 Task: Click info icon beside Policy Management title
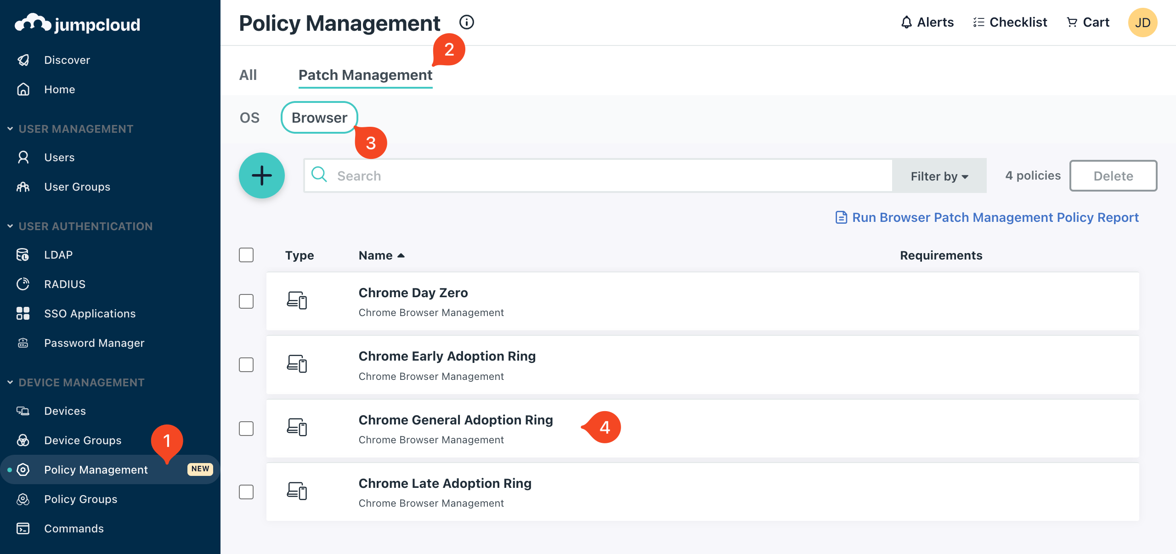coord(467,22)
